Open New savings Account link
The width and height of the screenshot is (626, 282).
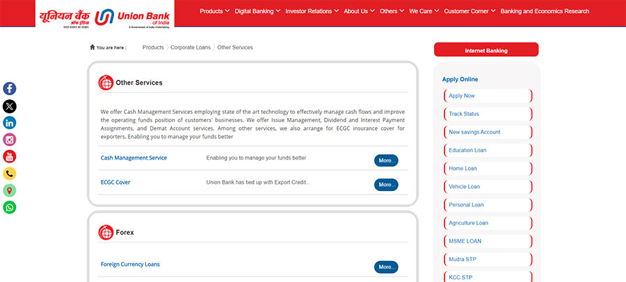tap(488, 132)
